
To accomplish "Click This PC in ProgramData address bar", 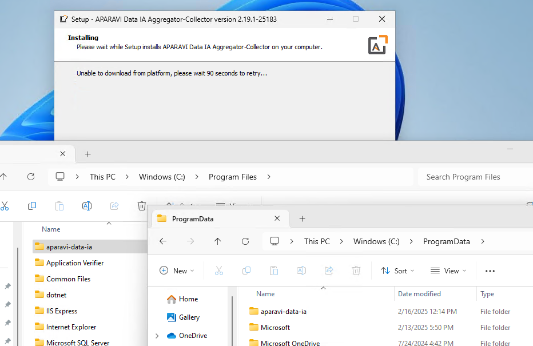I will 317,241.
